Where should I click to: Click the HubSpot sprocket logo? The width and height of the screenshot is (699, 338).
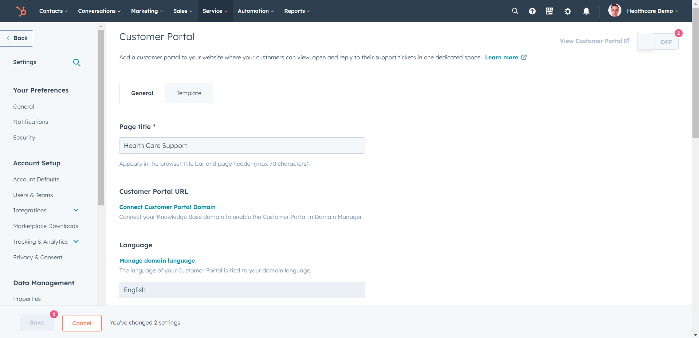21,11
